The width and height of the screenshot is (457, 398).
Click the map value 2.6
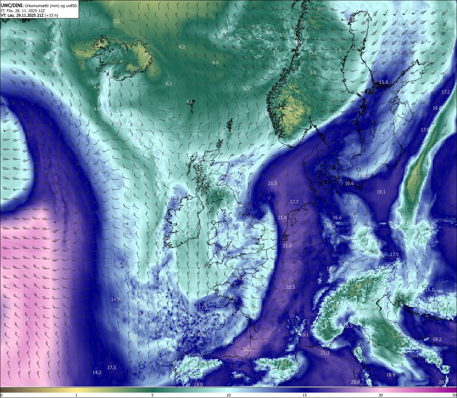(x=414, y=173)
